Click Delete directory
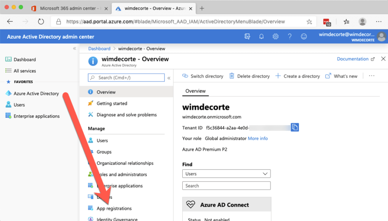 click(253, 76)
